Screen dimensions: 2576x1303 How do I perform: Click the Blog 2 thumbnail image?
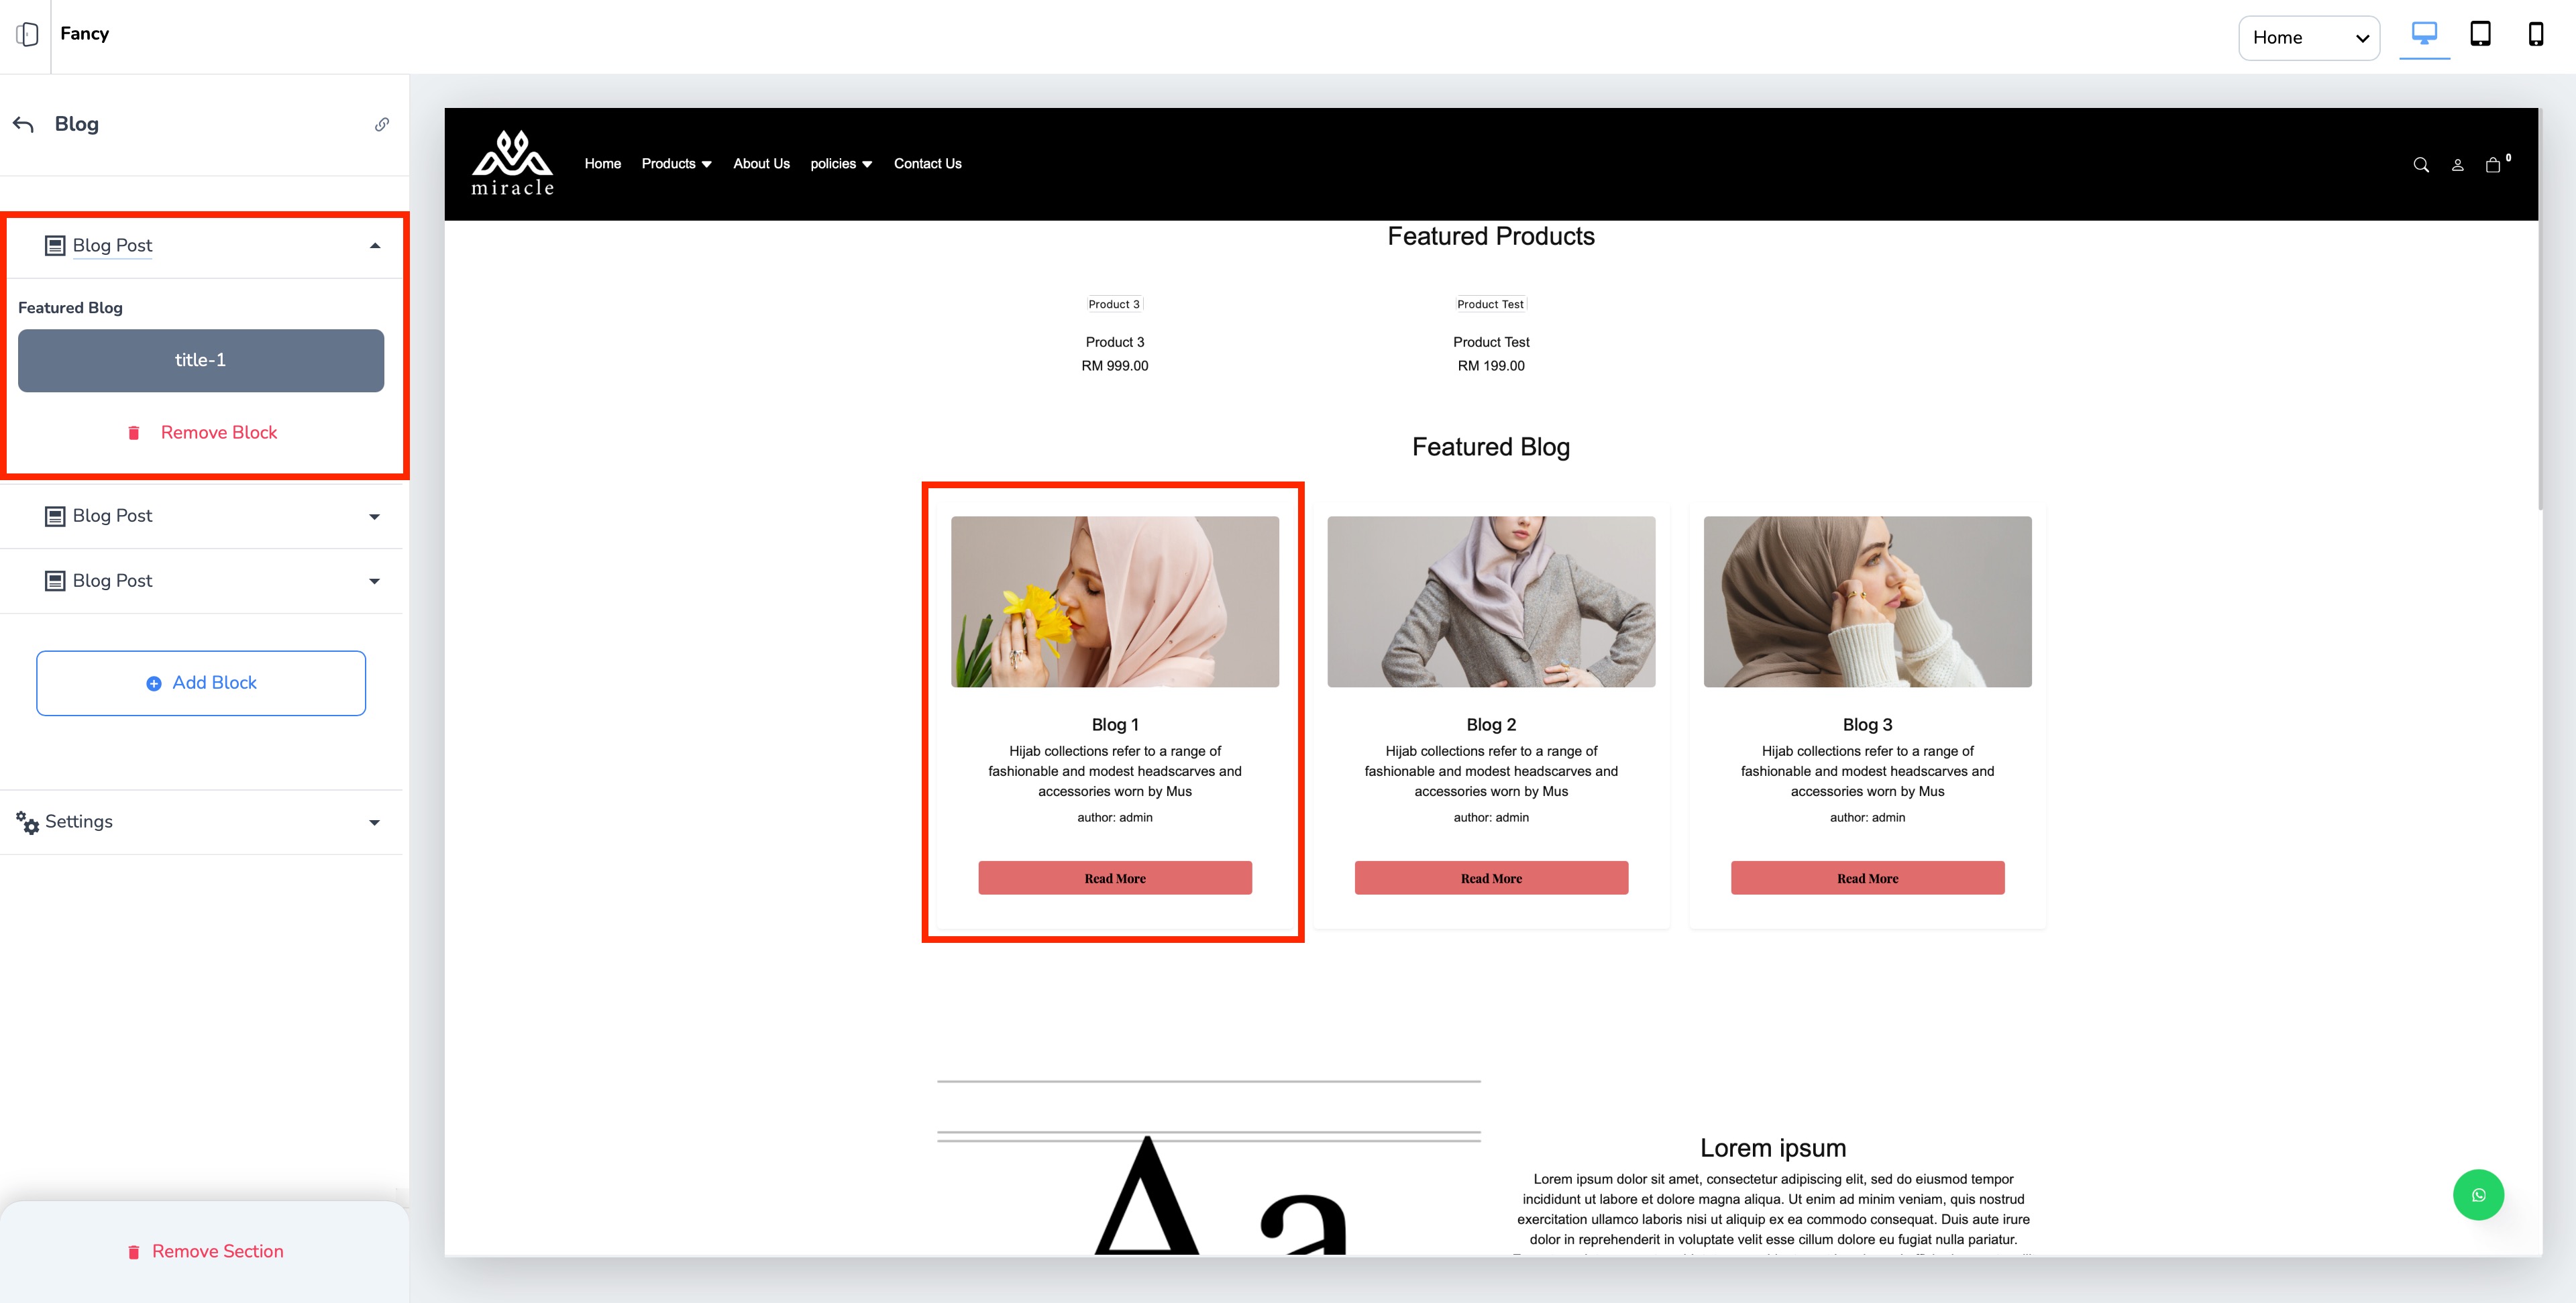(x=1491, y=601)
